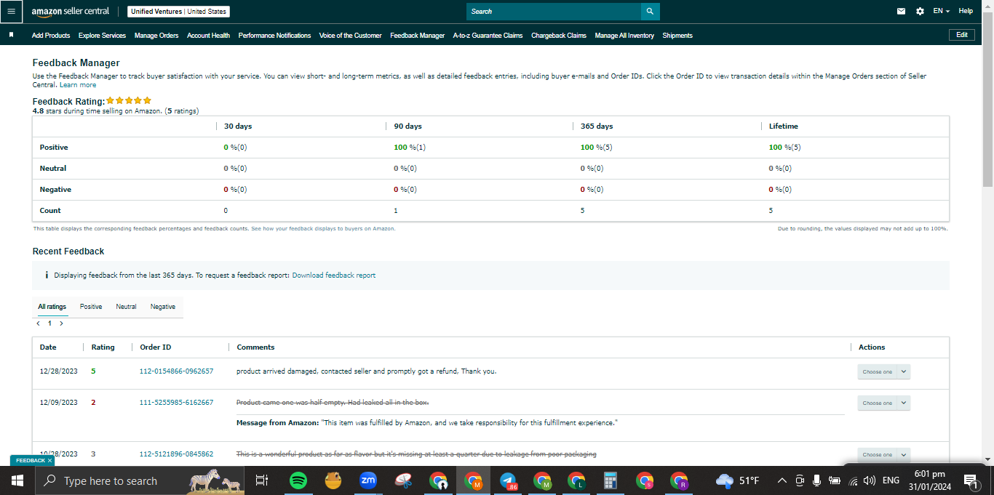Click the Date column header
This screenshot has height=495, width=994.
pyautogui.click(x=48, y=347)
